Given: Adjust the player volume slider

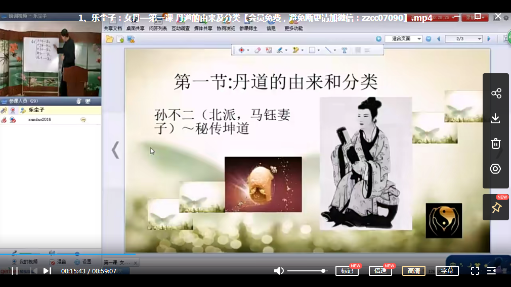Looking at the screenshot, I should point(307,271).
